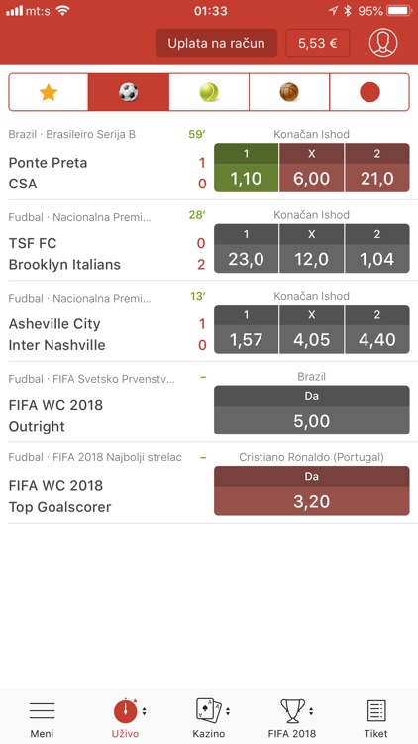
Task: Tap the Uplata na račun button
Action: coord(216,44)
